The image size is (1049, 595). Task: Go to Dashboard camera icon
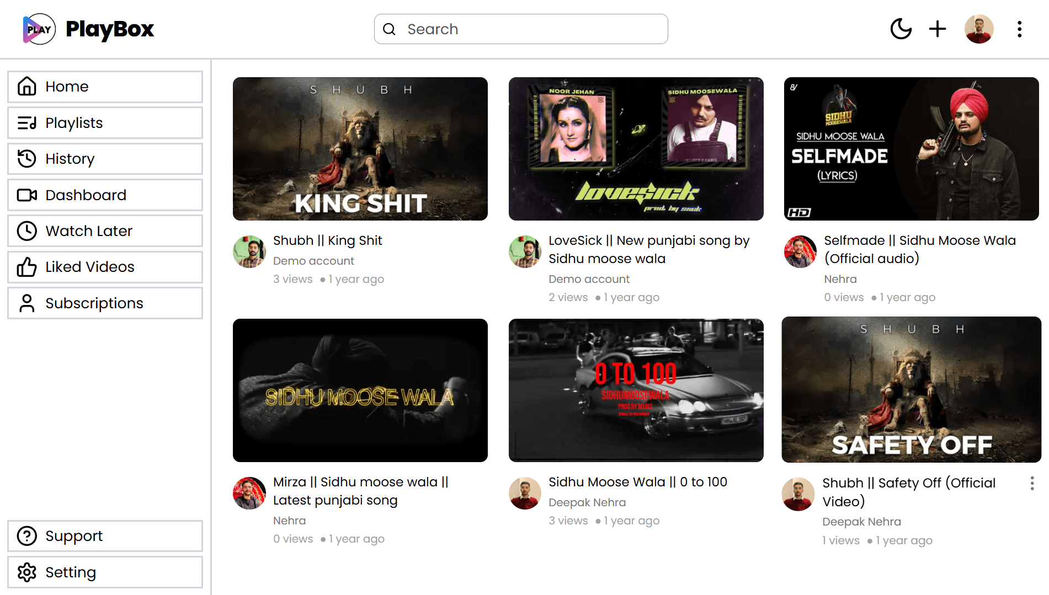click(x=26, y=195)
